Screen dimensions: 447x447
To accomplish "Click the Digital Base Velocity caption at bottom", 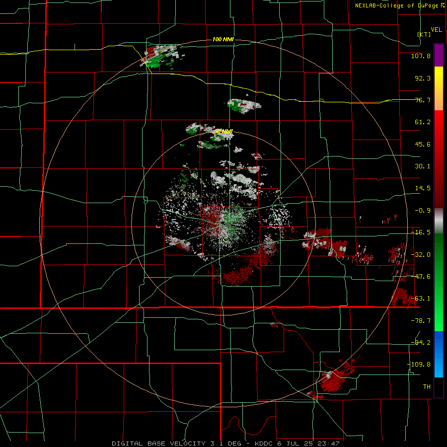I will click(x=225, y=444).
